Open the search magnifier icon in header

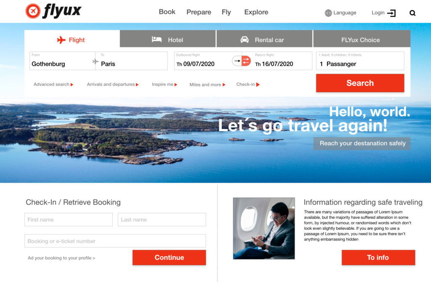click(412, 13)
